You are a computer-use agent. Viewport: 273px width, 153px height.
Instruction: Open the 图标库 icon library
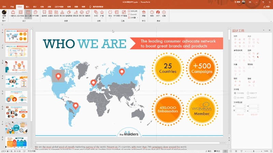pos(76,13)
